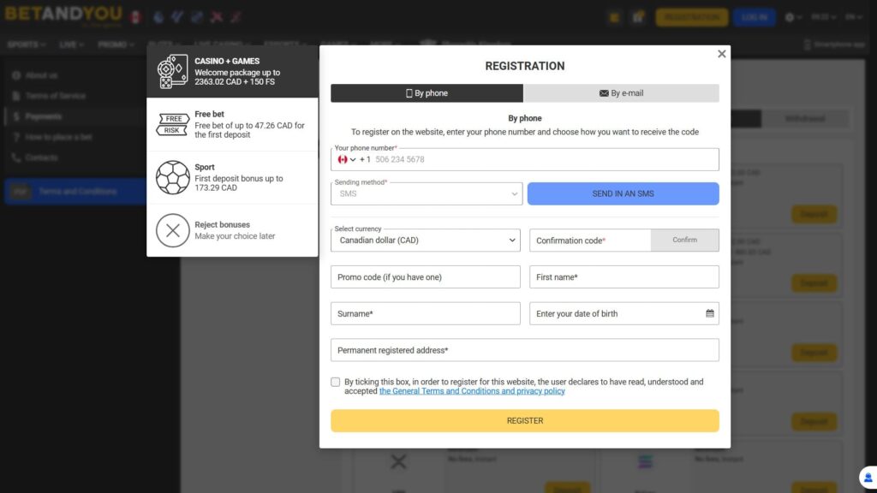Image resolution: width=877 pixels, height=493 pixels.
Task: Select the Sport bonus football icon
Action: click(x=174, y=177)
